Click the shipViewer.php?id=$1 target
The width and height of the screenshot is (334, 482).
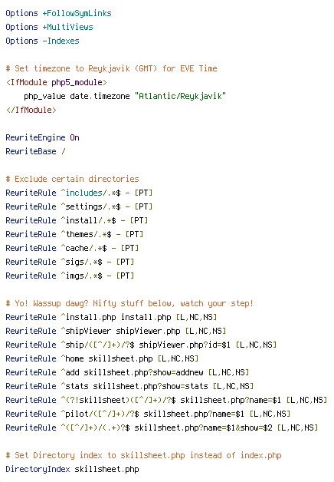pos(185,345)
